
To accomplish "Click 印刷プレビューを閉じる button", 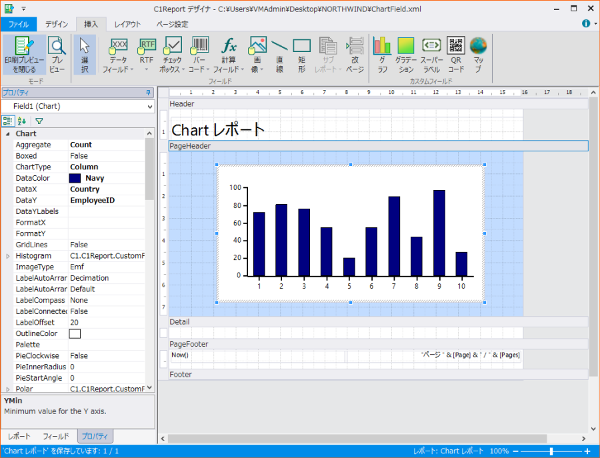I will 25,54.
